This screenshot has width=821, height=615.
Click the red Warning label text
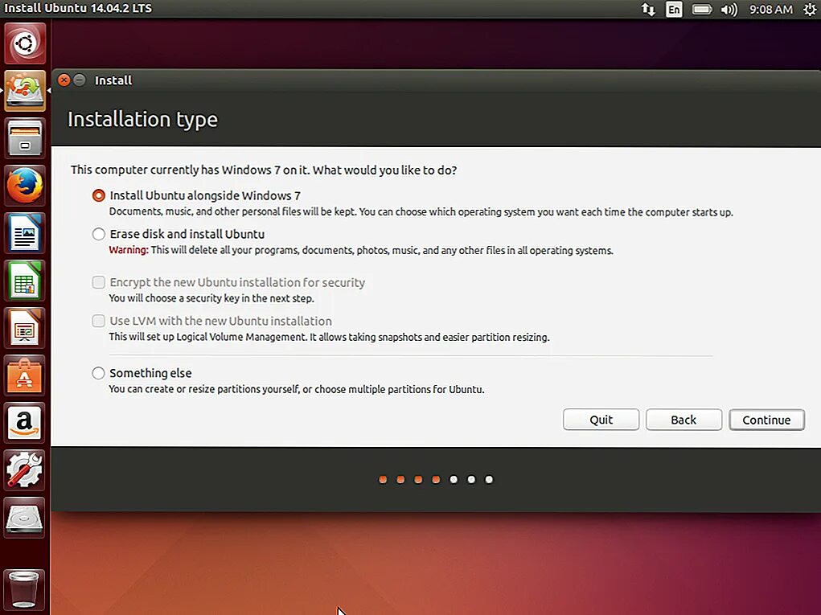[x=129, y=250]
